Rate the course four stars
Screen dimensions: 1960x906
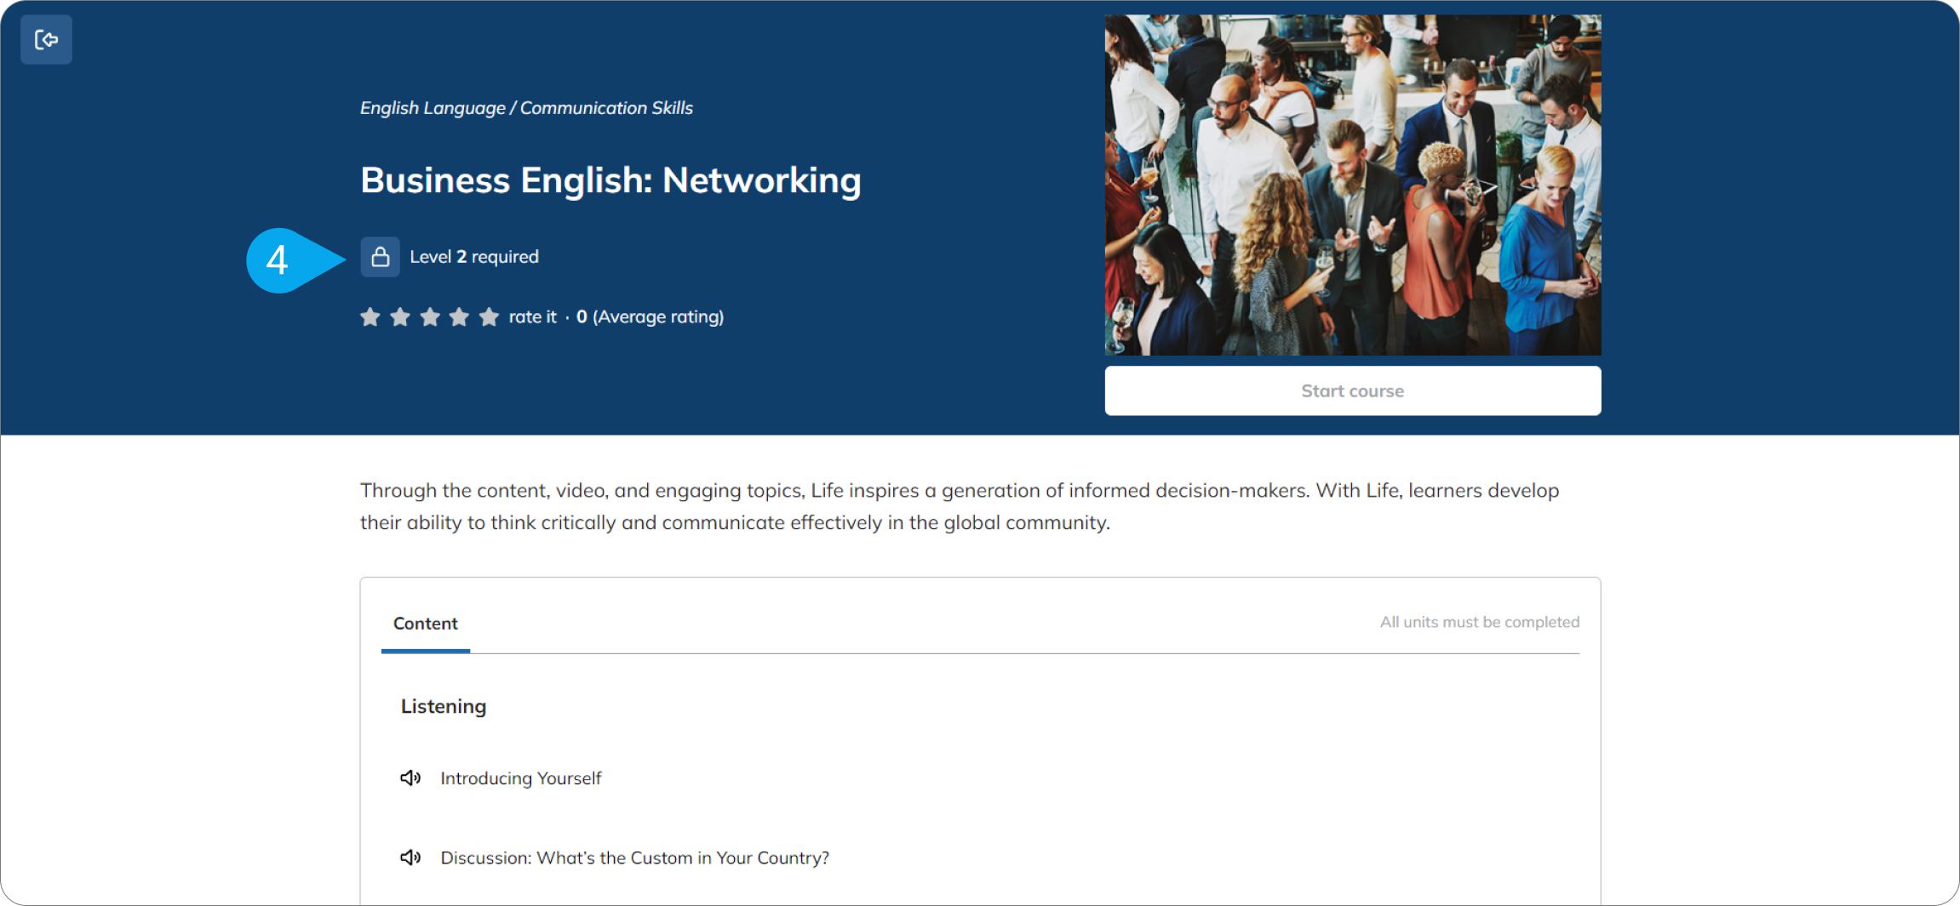(x=459, y=317)
